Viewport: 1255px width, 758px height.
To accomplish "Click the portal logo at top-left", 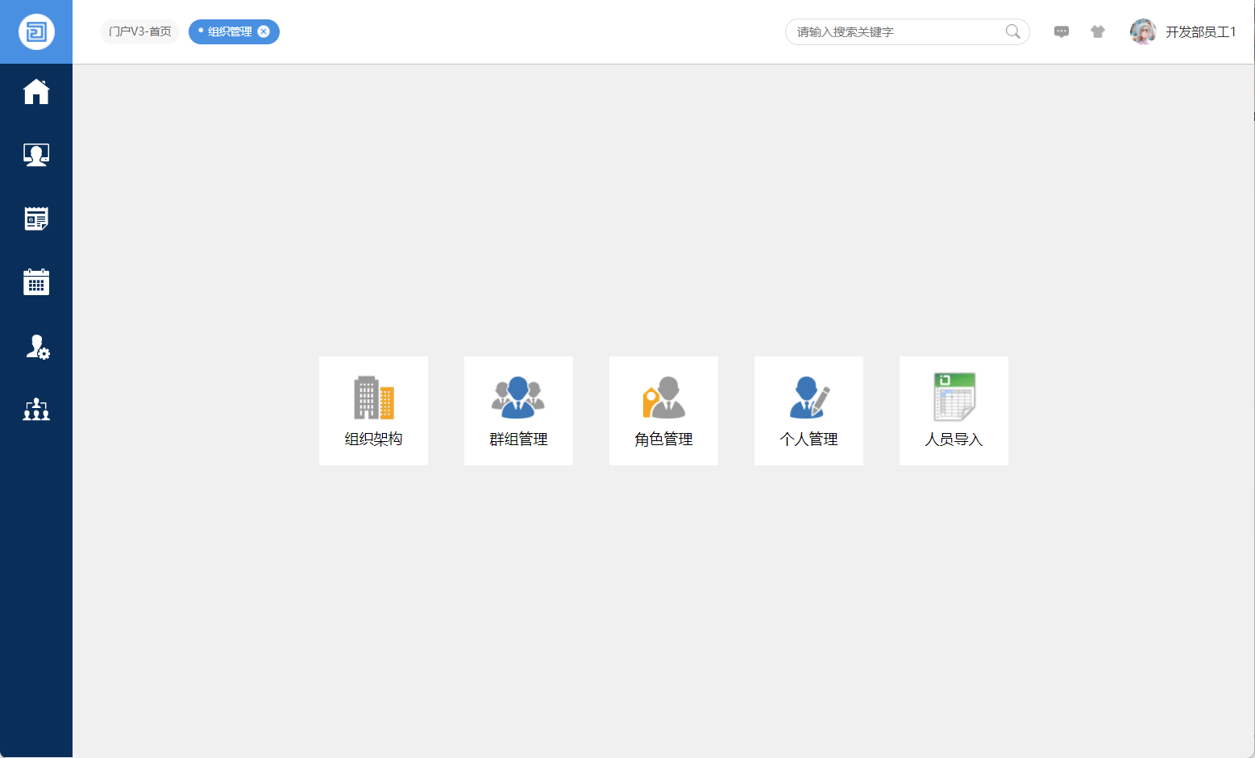I will point(36,32).
